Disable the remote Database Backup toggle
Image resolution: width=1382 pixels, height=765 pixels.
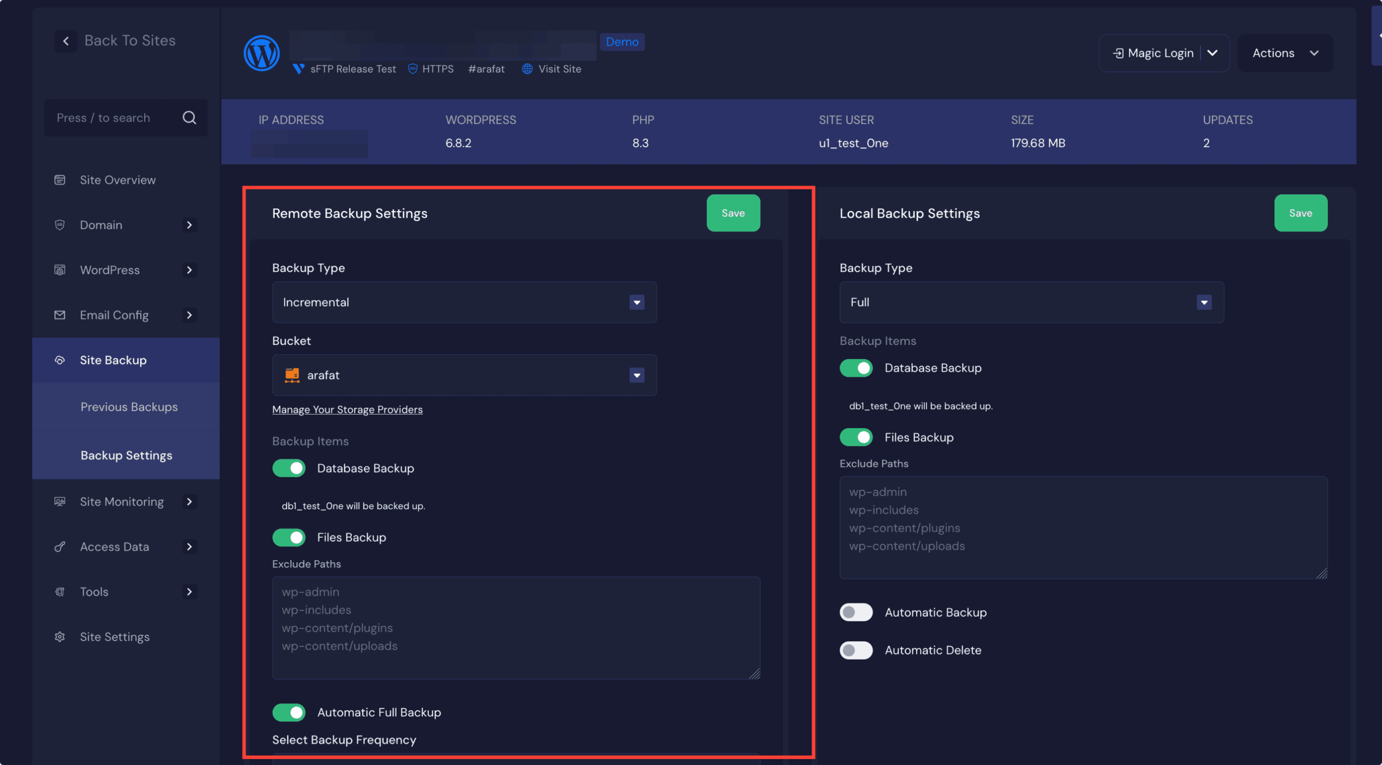[289, 468]
